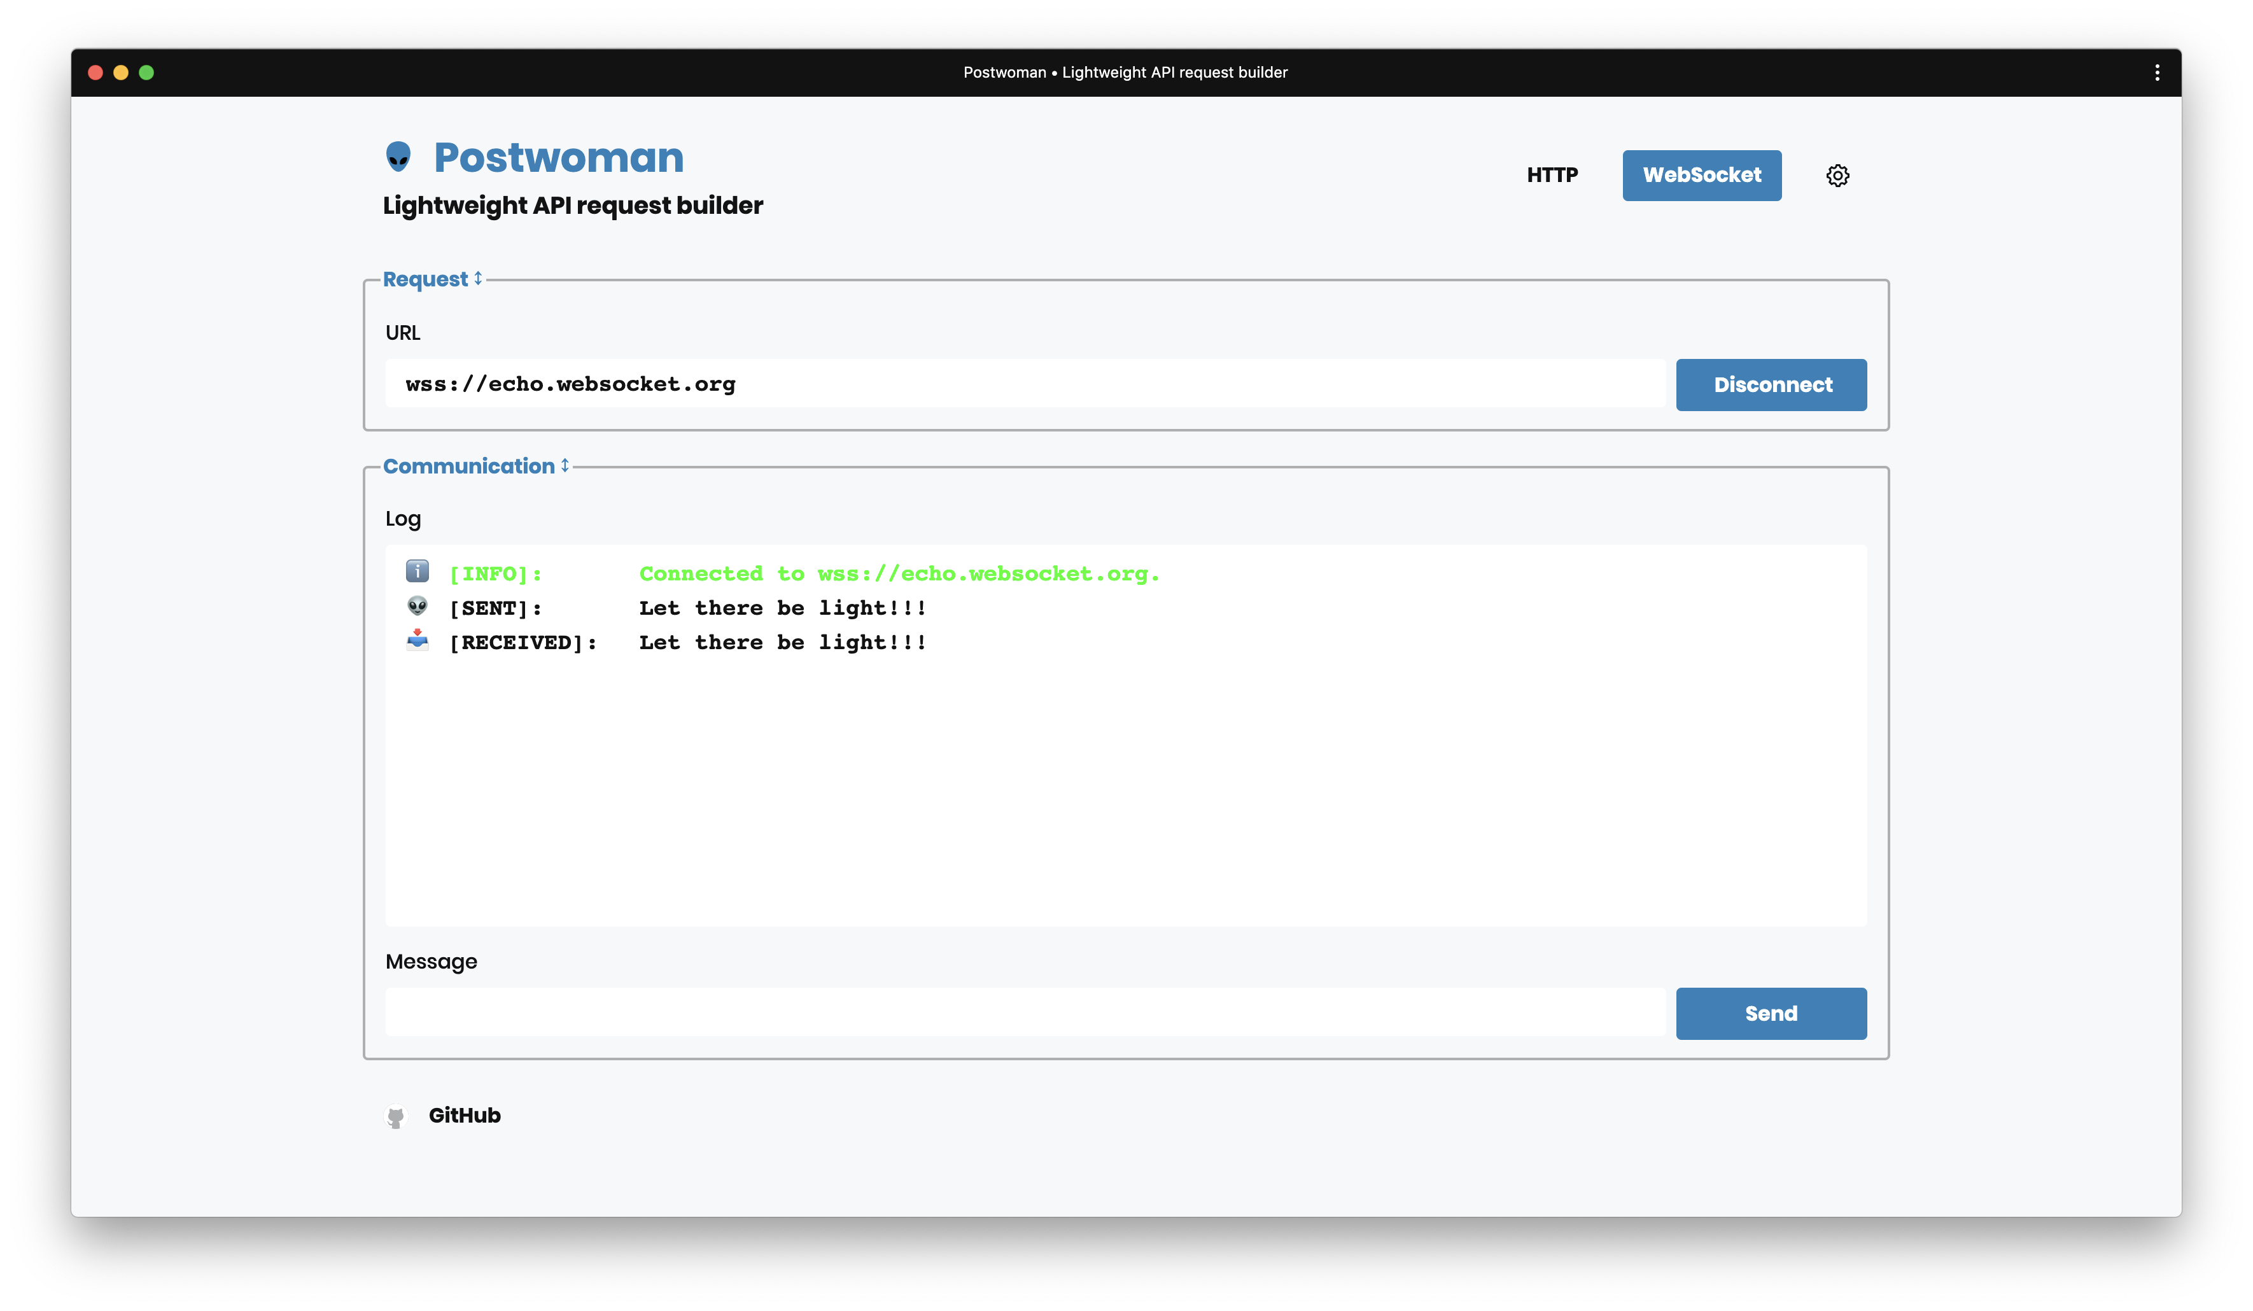Open the three-dot window menu

tap(2156, 73)
